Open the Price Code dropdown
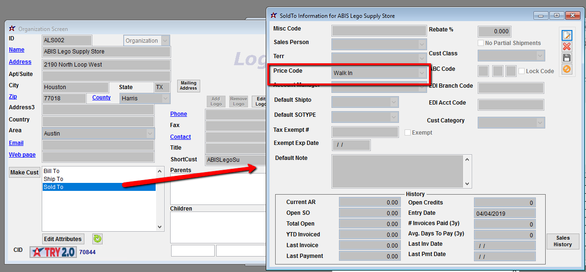This screenshot has width=586, height=272. [422, 73]
